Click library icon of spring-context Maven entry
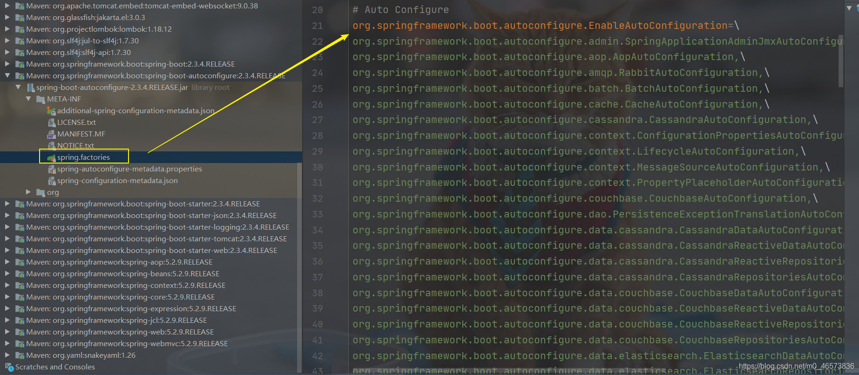The image size is (859, 375). point(20,286)
